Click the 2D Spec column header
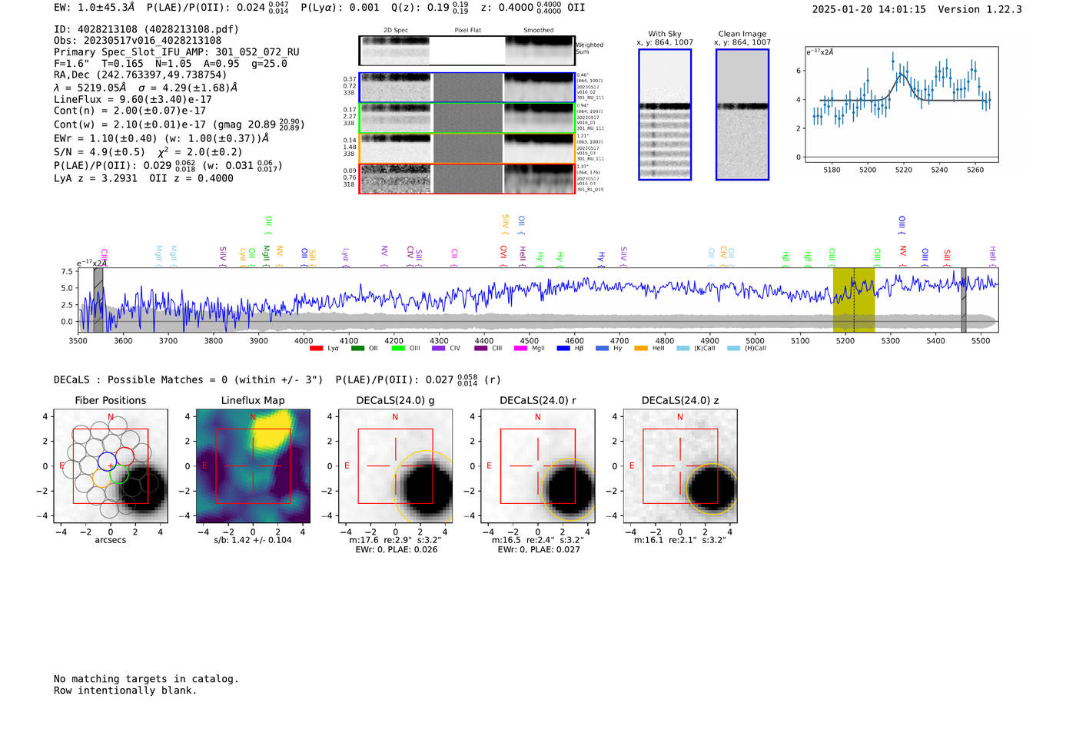The image size is (1076, 732). [396, 30]
